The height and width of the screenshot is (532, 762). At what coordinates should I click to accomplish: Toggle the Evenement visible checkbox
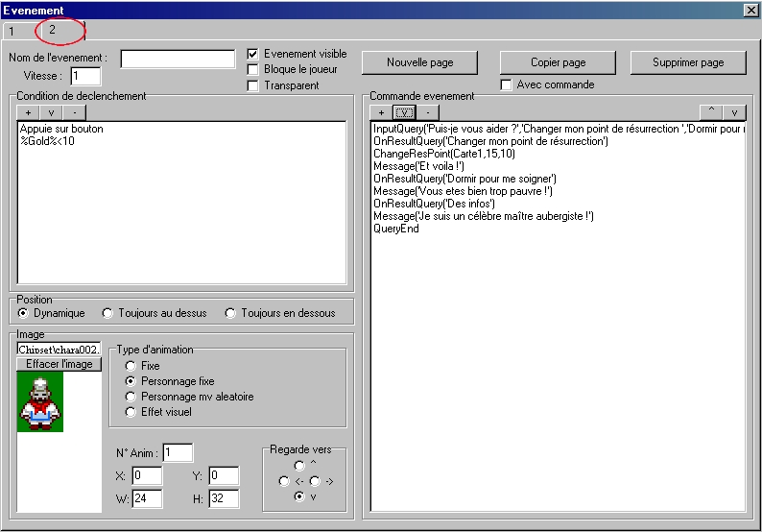(x=253, y=55)
